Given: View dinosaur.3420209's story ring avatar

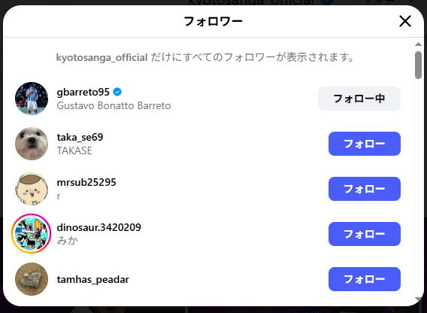Looking at the screenshot, I should (x=32, y=234).
